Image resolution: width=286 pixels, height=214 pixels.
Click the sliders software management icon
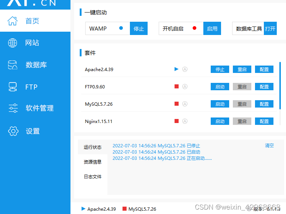coord(13,108)
